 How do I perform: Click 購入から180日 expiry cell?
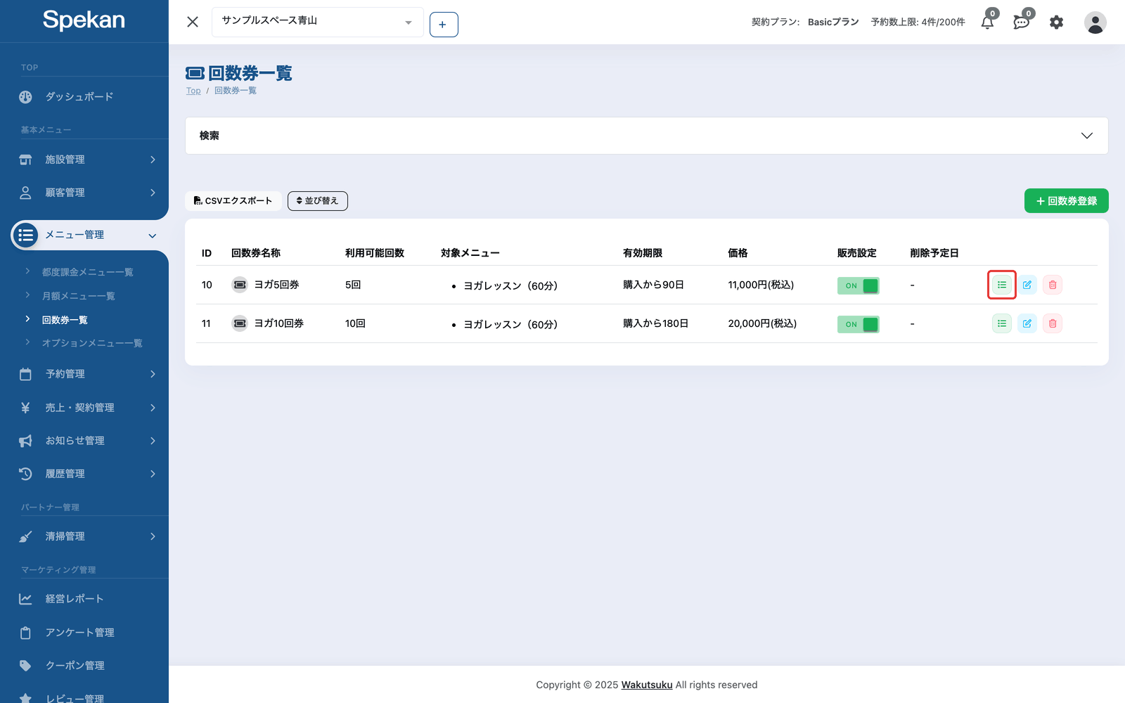click(x=655, y=323)
